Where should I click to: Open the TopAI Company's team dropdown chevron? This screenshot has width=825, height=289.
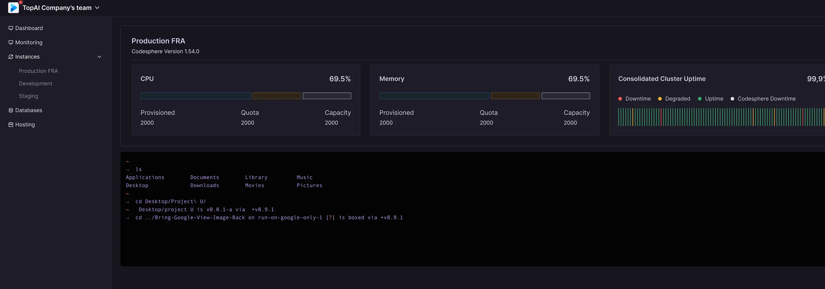click(97, 8)
